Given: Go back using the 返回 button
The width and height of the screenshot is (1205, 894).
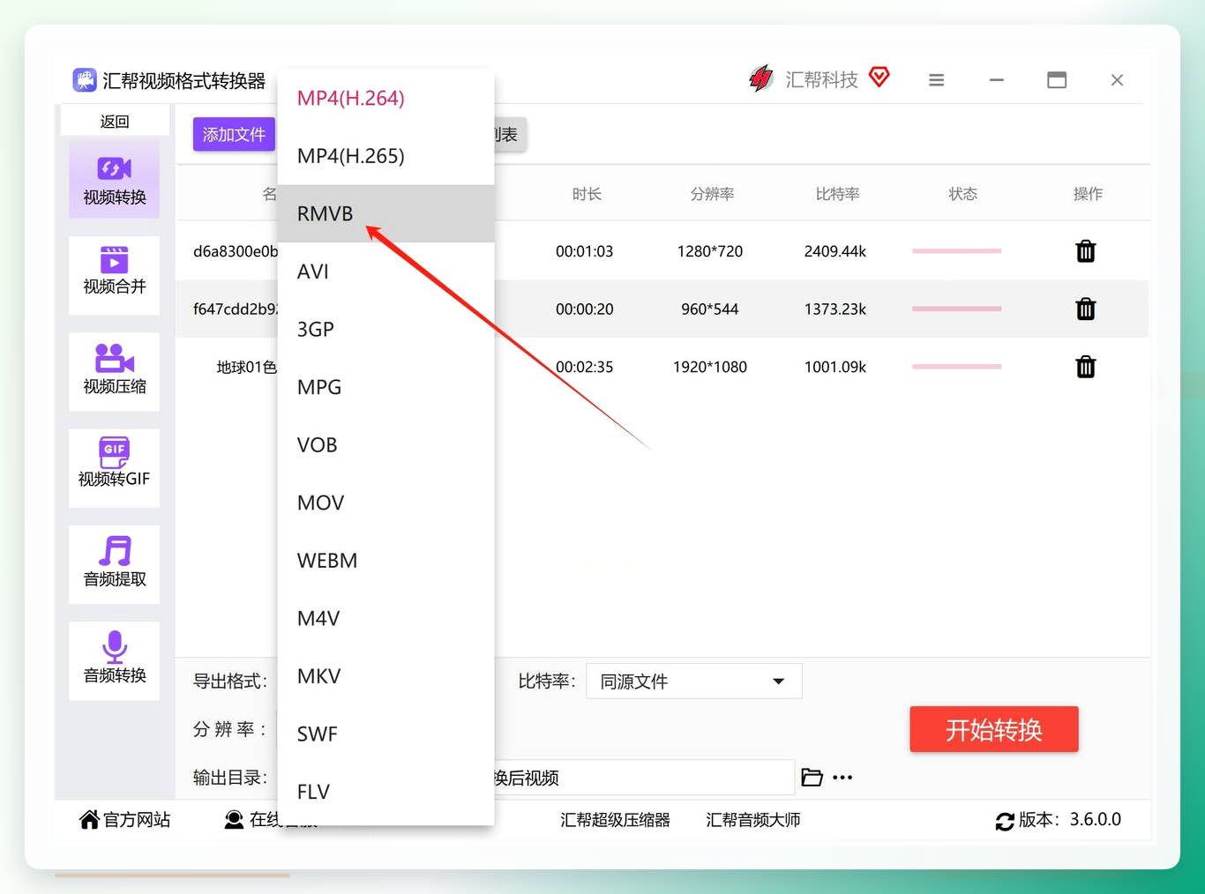Looking at the screenshot, I should tap(115, 121).
